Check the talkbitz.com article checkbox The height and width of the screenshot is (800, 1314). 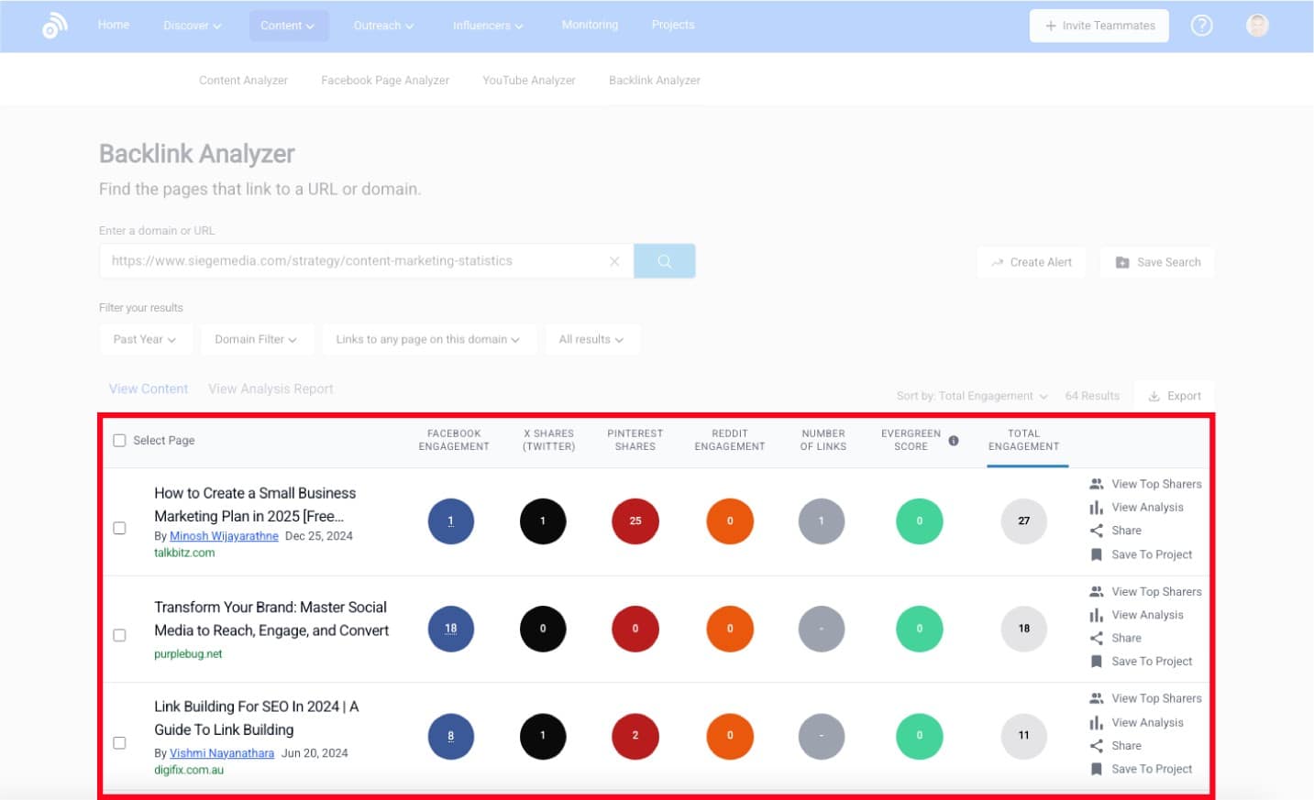(119, 528)
